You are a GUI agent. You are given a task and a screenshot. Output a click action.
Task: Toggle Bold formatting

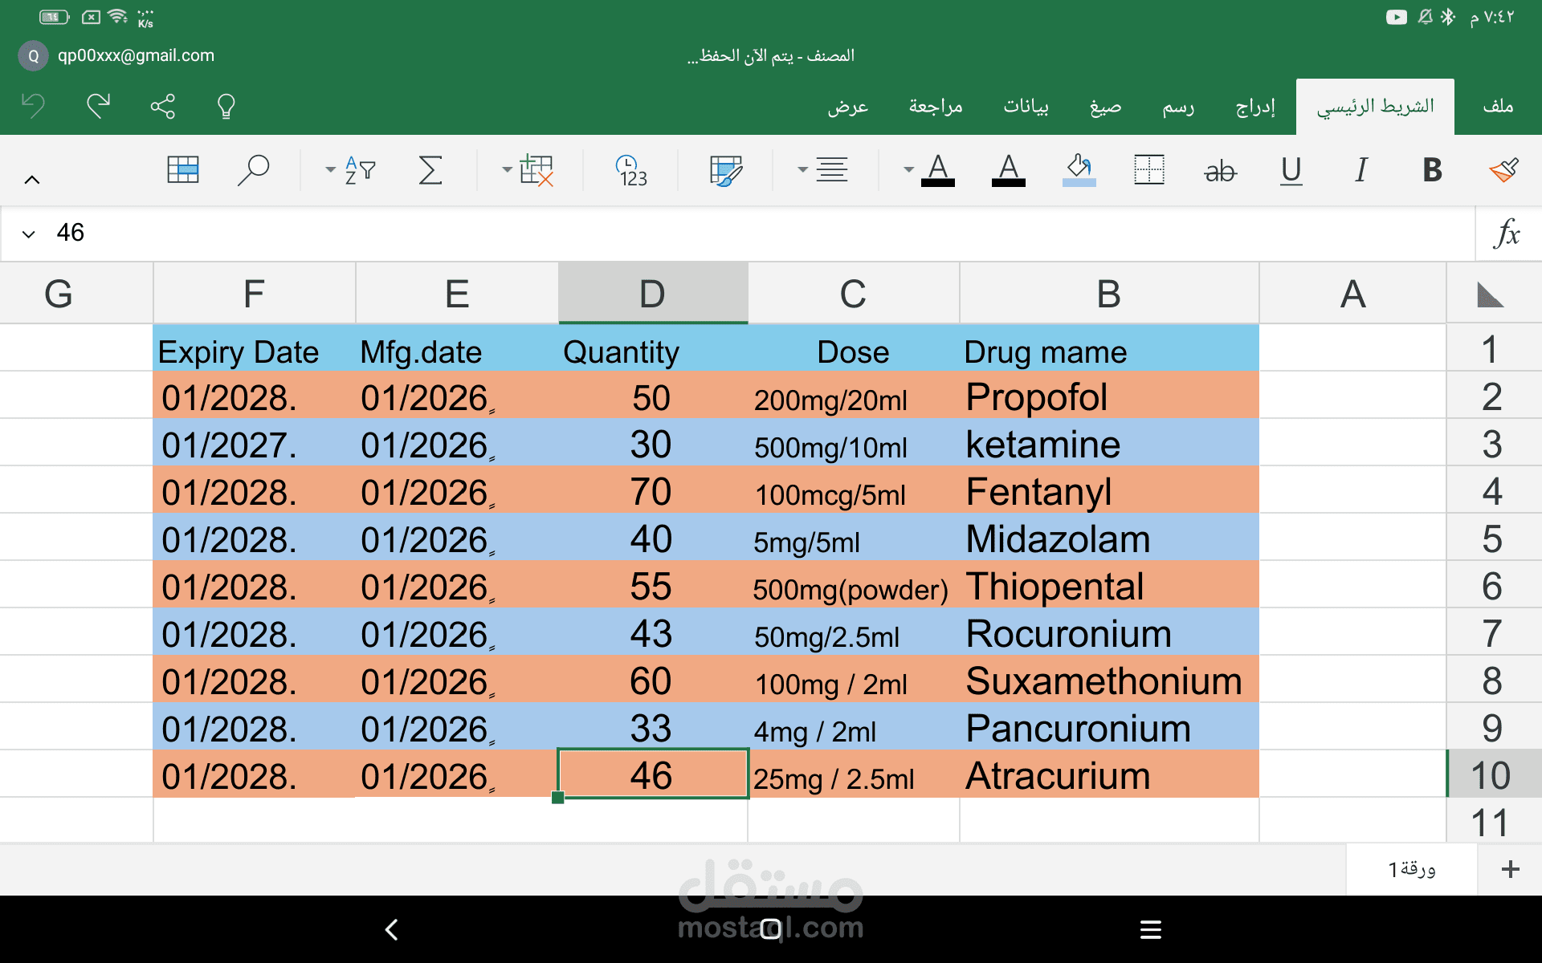1430,170
